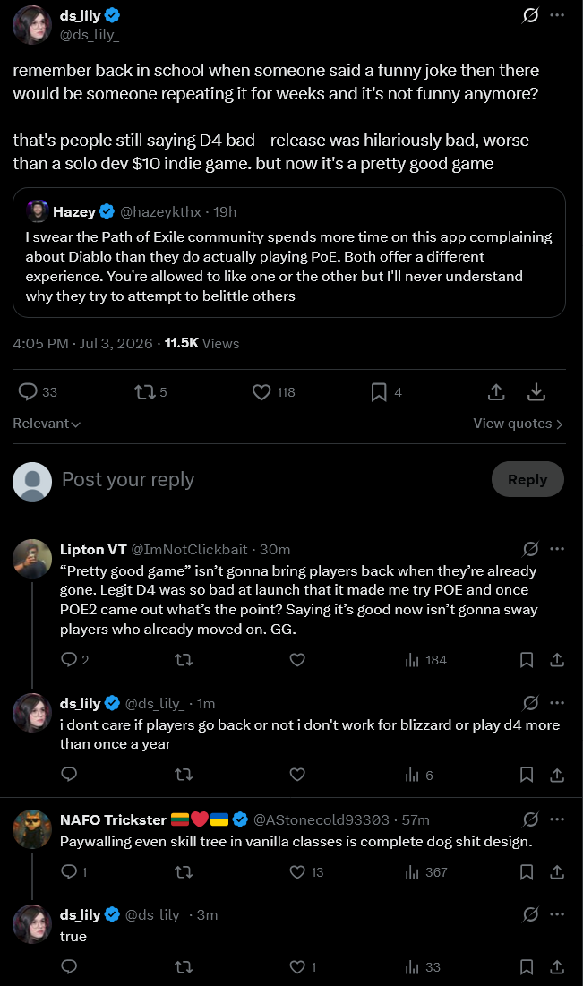This screenshot has width=583, height=986.
Task: Share the main post via share icon
Action: (x=496, y=392)
